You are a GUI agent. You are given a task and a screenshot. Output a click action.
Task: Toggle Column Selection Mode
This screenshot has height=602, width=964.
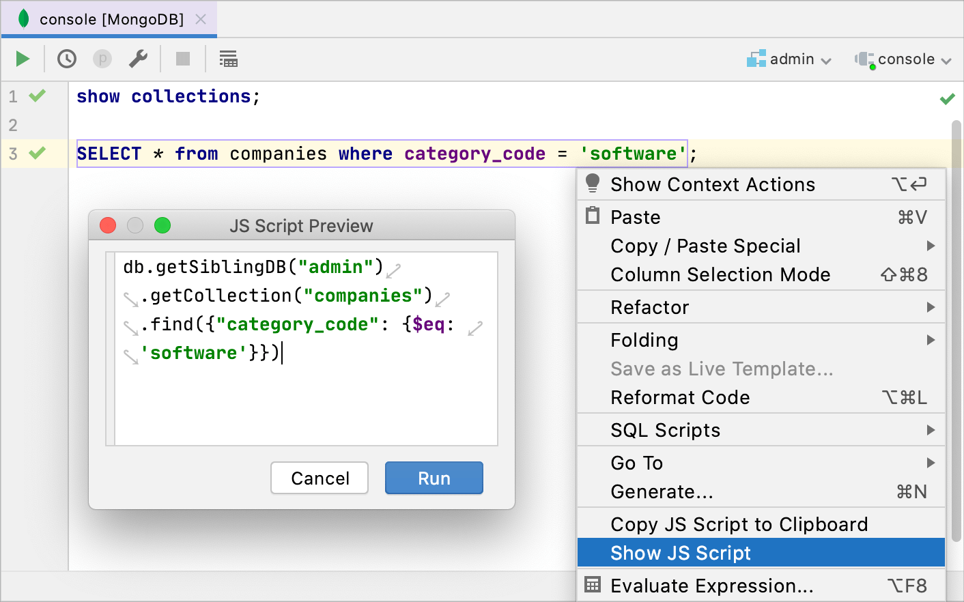coord(721,274)
